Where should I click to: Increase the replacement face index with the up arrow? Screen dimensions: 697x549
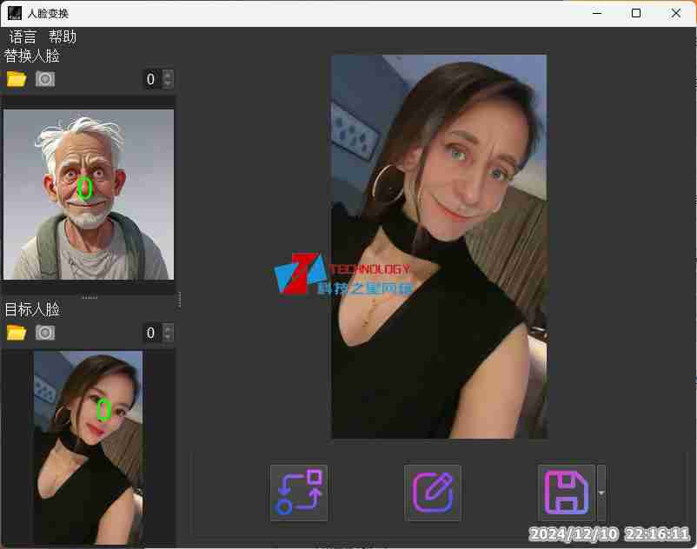coord(169,74)
